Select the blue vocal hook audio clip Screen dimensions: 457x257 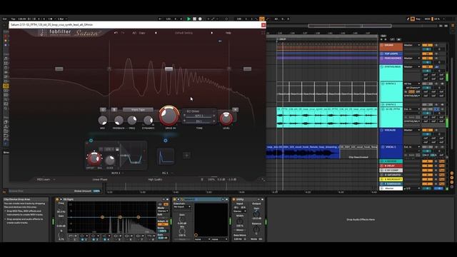tap(303, 152)
